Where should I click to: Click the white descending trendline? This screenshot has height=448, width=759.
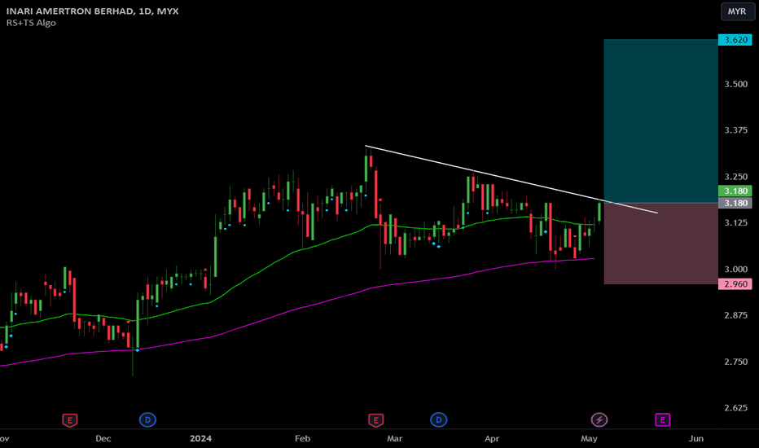click(x=511, y=179)
